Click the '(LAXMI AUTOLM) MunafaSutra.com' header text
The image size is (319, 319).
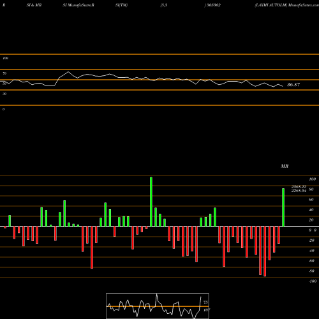pos(286,5)
